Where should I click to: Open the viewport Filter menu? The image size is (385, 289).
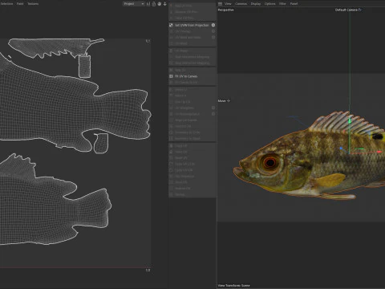[282, 4]
